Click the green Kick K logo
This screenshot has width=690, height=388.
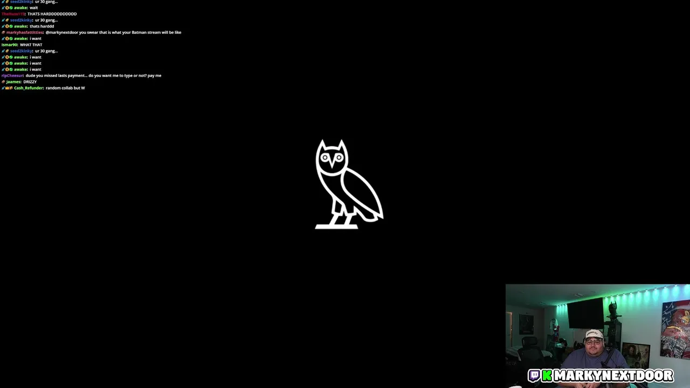[x=547, y=376]
